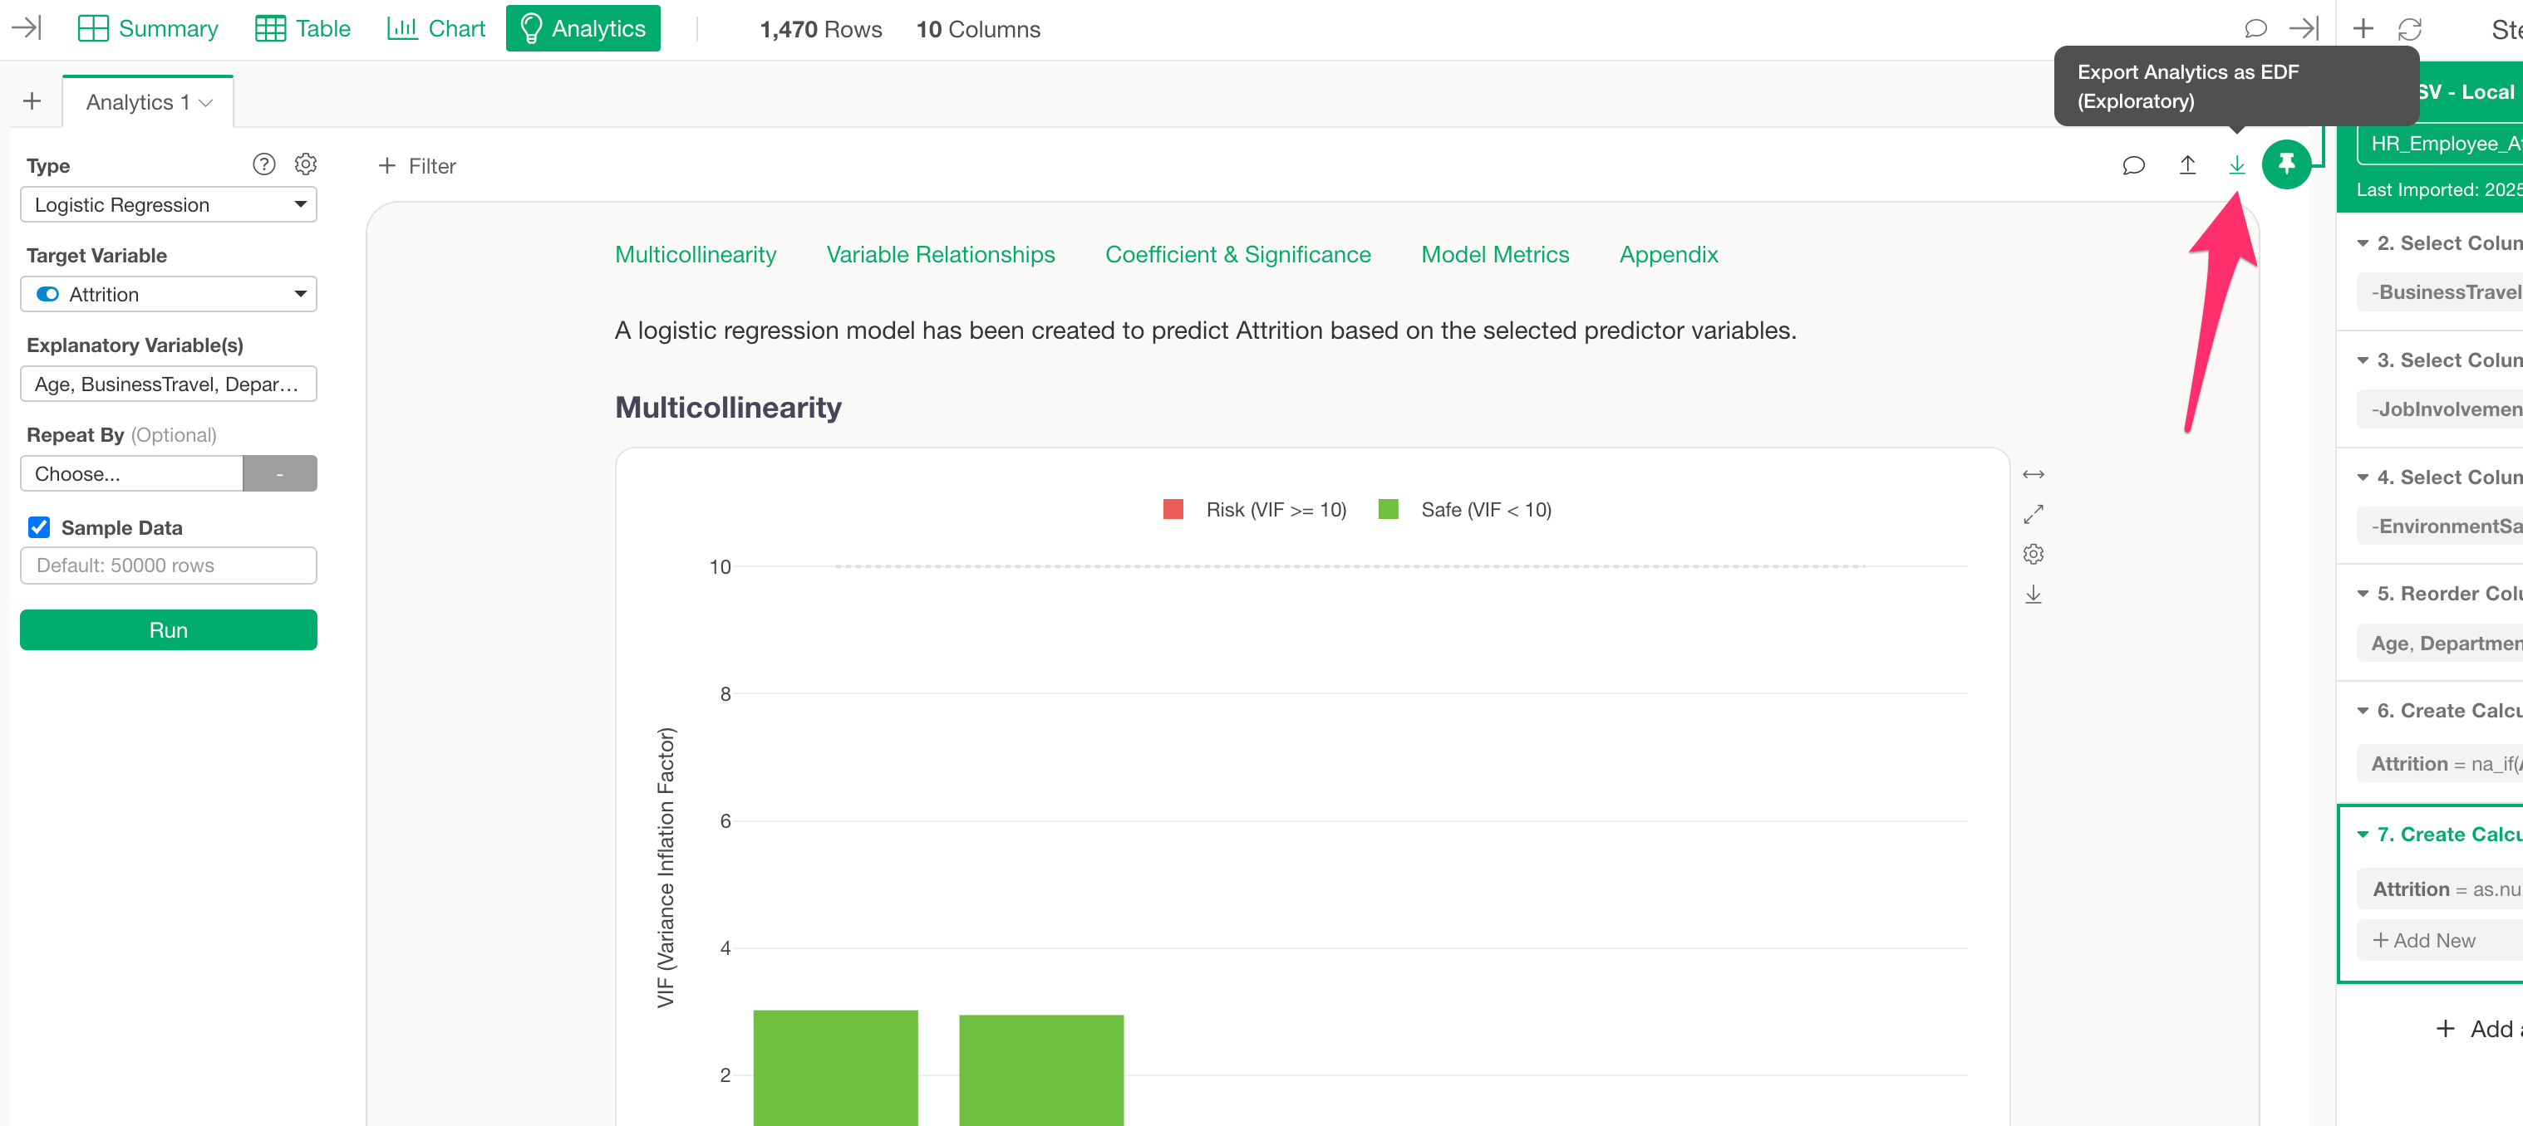Viewport: 2523px width, 1126px height.
Task: Click the Export Analytics as EDF download icon
Action: pyautogui.click(x=2236, y=165)
